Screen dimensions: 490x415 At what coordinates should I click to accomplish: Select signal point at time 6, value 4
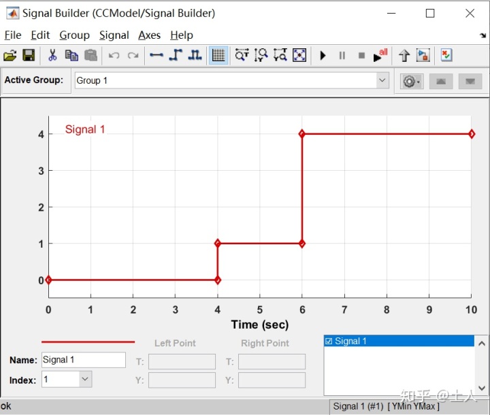pyautogui.click(x=302, y=134)
